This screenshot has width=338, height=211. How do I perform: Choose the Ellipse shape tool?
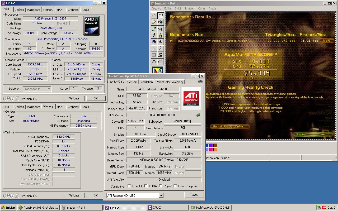tap(154, 62)
